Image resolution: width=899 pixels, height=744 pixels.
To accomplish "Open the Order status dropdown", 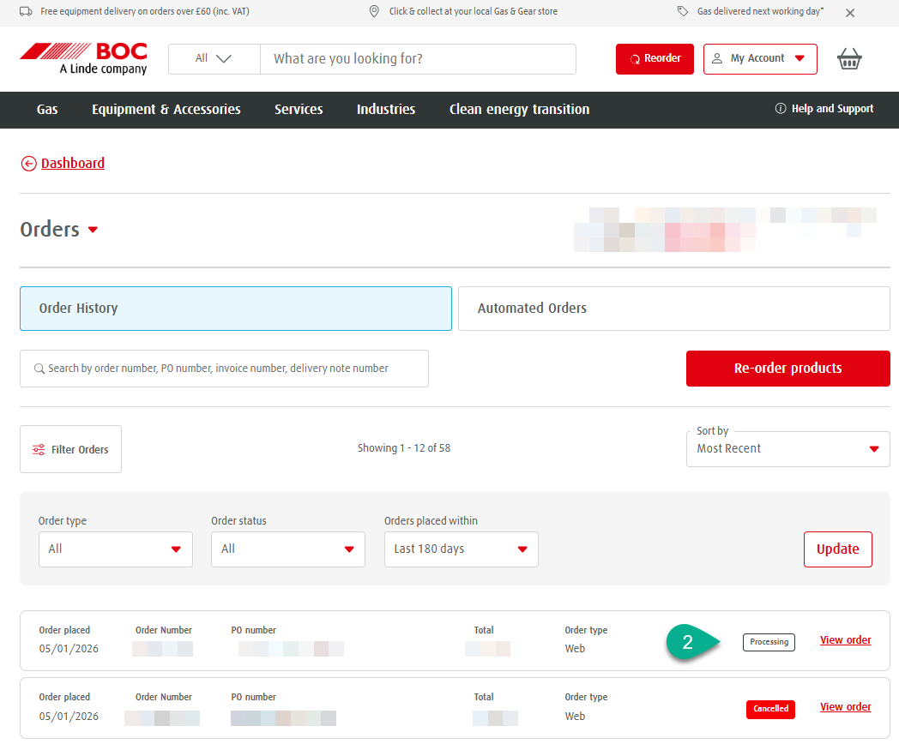I will click(x=287, y=549).
